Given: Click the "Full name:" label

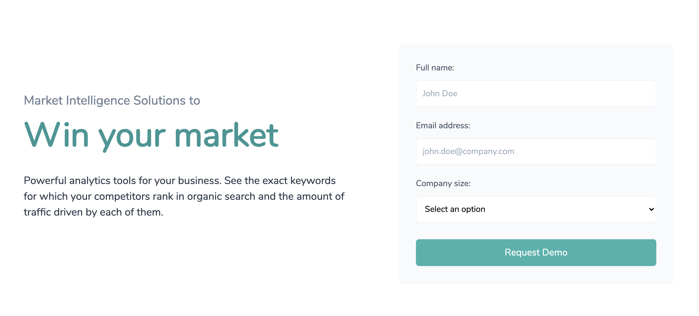Looking at the screenshot, I should pos(435,68).
